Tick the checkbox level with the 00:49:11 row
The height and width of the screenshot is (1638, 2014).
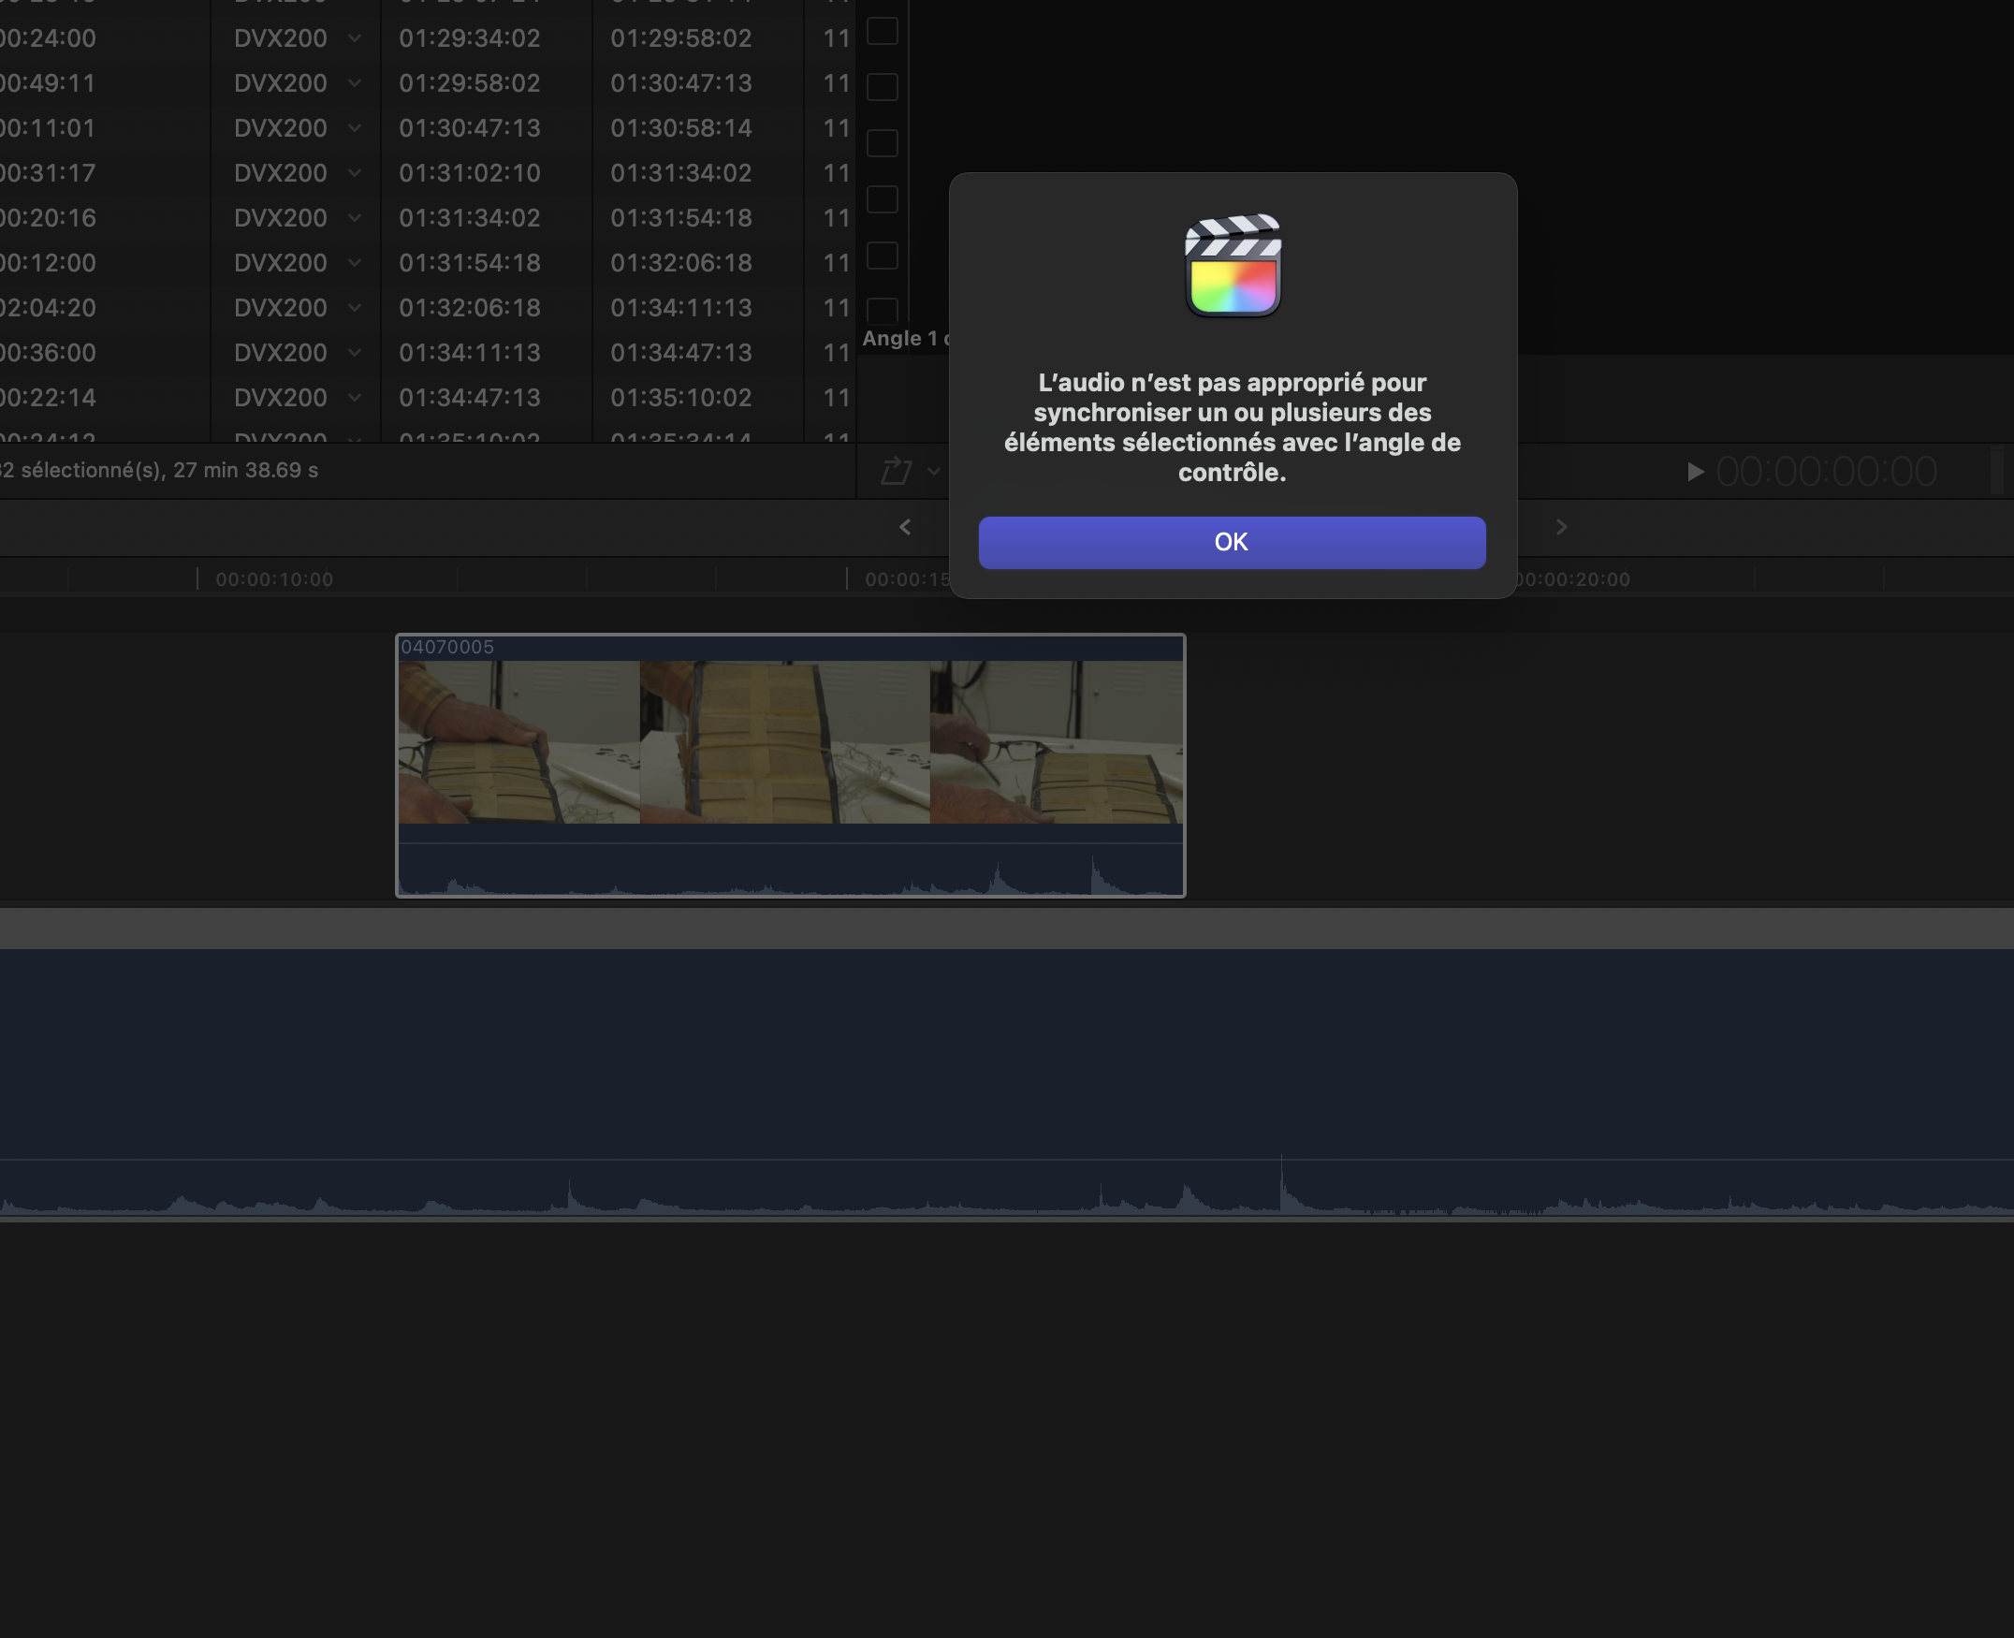(x=882, y=87)
